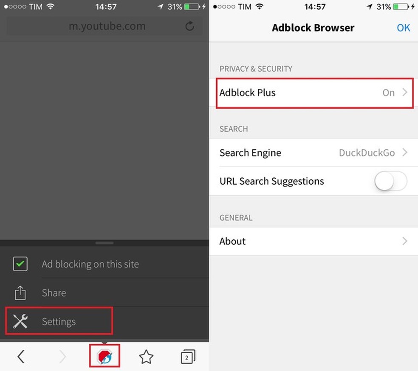Screen dimensions: 418x371
Task: Expand Adblock Plus settings chevron
Action: pyautogui.click(x=405, y=92)
